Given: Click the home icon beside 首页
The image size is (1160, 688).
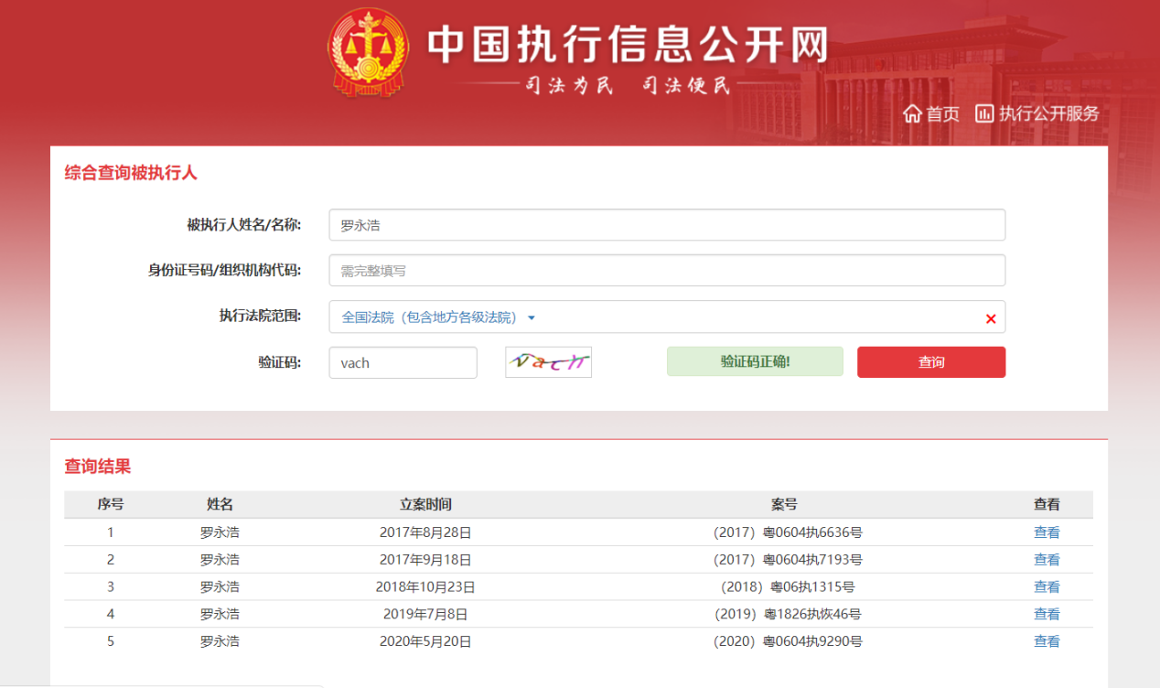Looking at the screenshot, I should [x=912, y=113].
